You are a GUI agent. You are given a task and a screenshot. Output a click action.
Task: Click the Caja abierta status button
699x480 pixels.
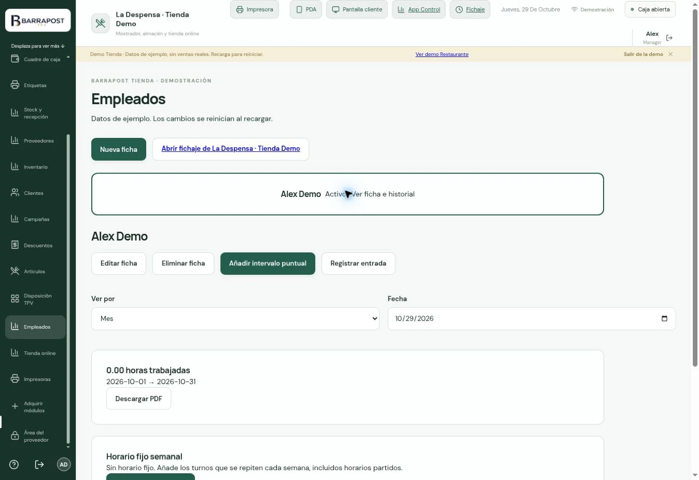pyautogui.click(x=650, y=9)
